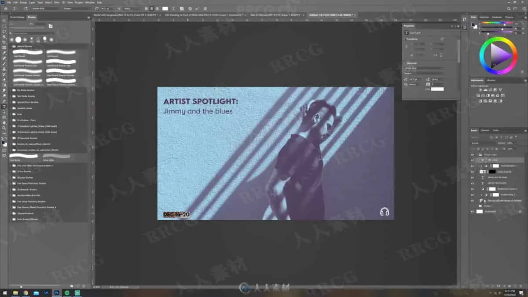Add a Hue/Saturation adjustment from Adjustments panel

(x=478, y=95)
